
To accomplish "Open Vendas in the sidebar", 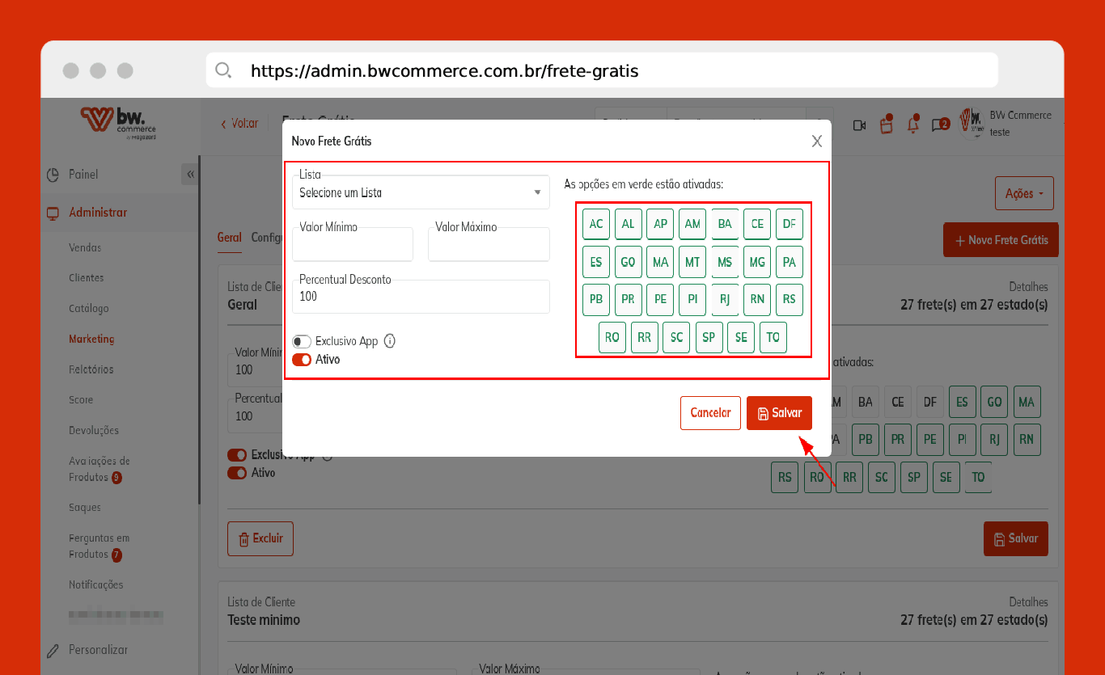I will [x=85, y=247].
